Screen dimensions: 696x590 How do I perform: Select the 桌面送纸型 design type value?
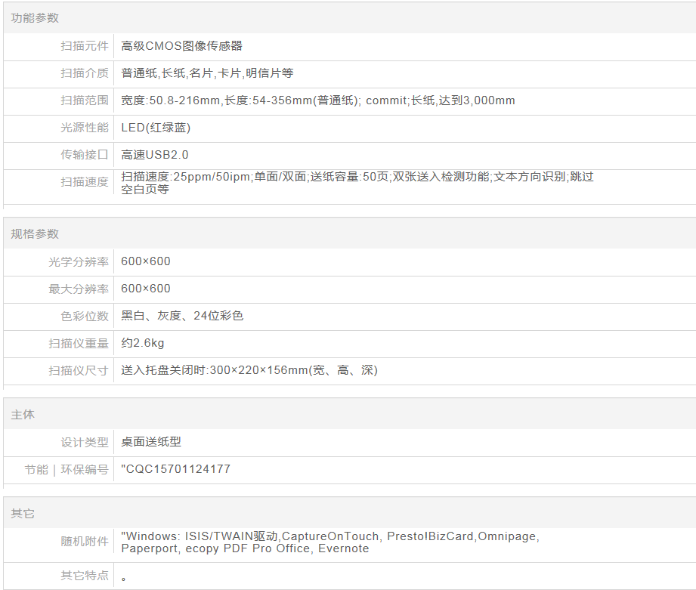(151, 442)
